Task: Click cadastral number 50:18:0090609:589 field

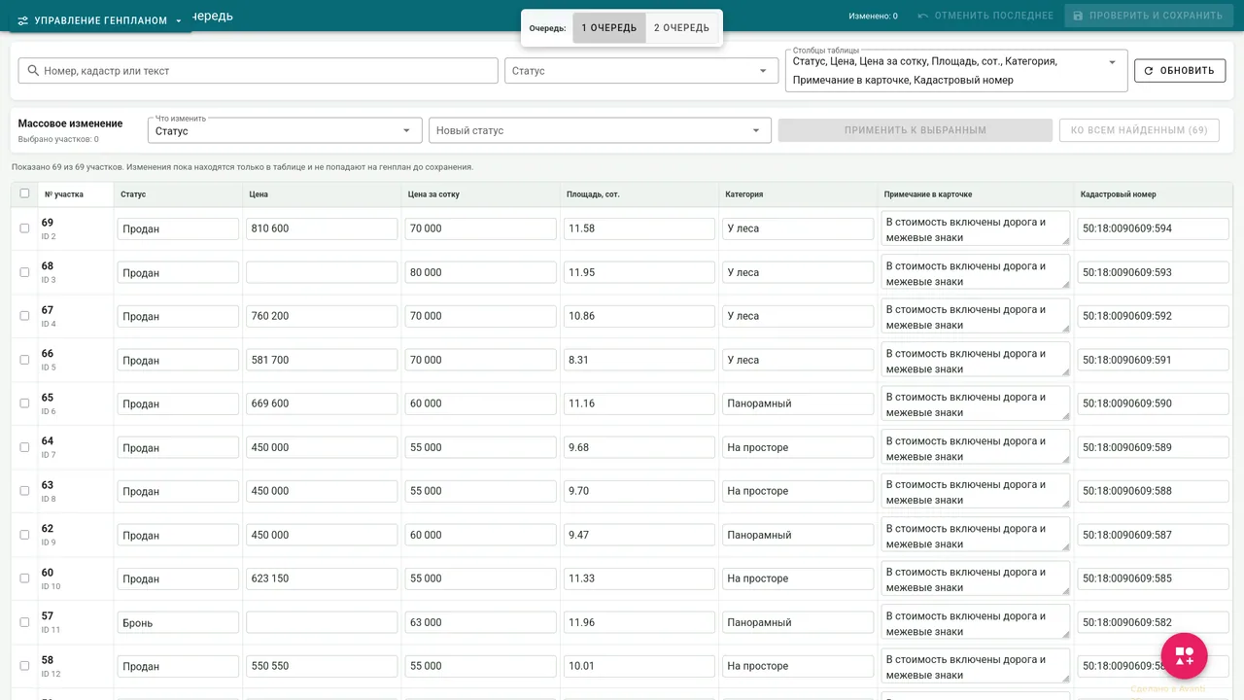Action: [x=1153, y=447]
